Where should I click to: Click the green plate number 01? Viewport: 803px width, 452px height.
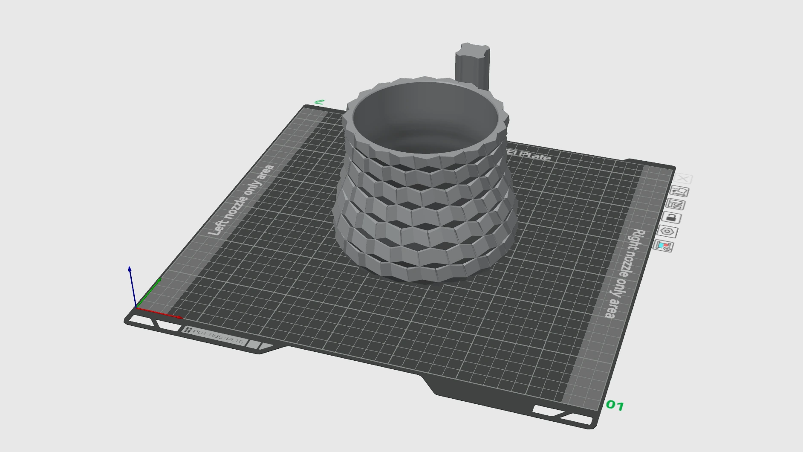tap(615, 405)
